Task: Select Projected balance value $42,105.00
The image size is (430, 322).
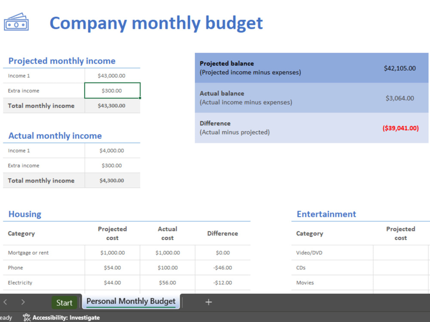Action: click(x=399, y=68)
